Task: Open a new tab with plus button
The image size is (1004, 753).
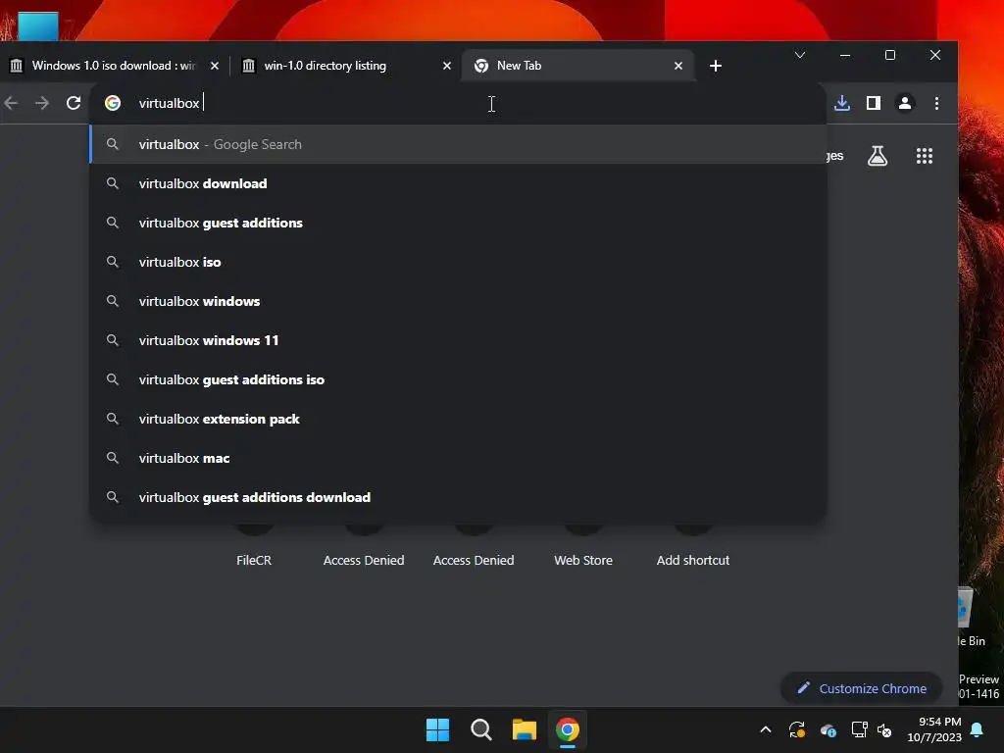Action: pyautogui.click(x=715, y=66)
